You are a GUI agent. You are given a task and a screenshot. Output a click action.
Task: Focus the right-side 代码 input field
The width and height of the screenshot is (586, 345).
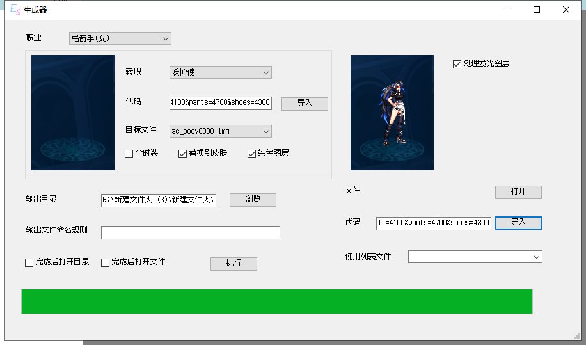pyautogui.click(x=434, y=223)
